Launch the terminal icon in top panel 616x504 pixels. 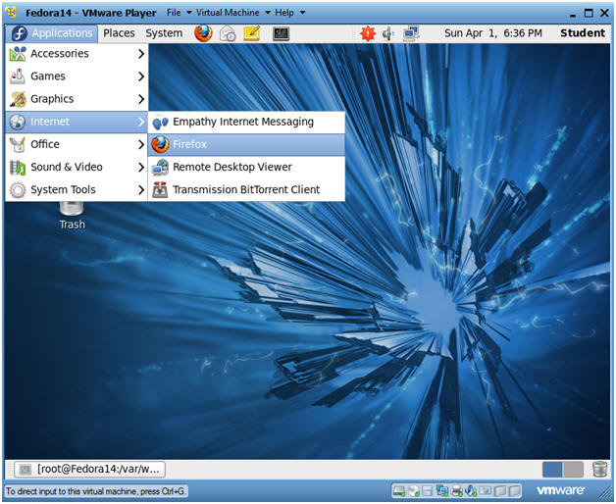[281, 33]
